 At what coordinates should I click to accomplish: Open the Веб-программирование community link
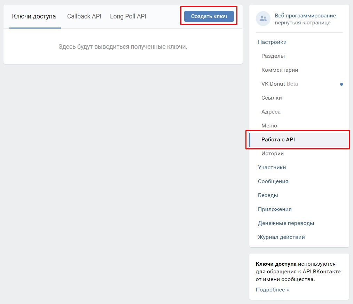coord(305,16)
